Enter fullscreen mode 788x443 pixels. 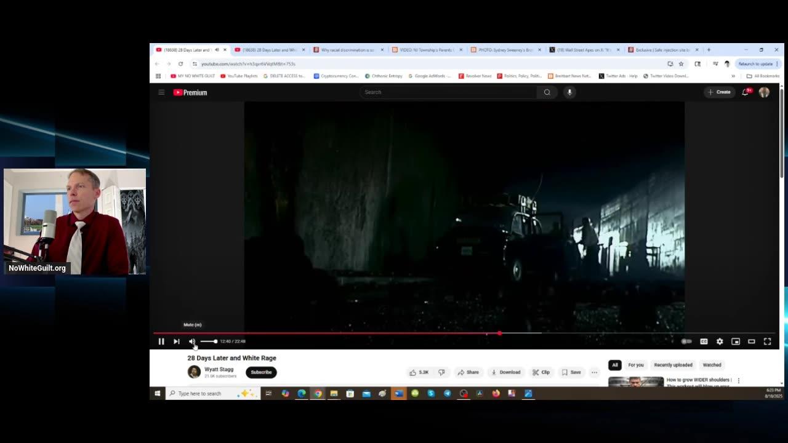point(768,341)
